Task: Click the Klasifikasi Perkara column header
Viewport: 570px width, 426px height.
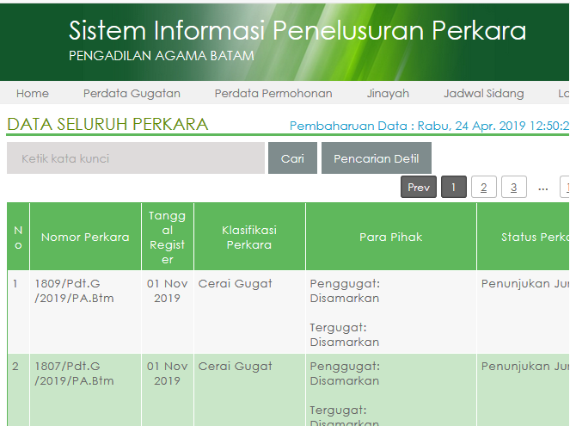Action: point(249,237)
